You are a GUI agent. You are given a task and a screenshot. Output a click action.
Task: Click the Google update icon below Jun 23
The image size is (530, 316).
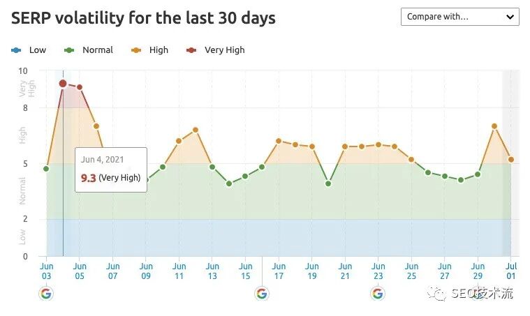(378, 294)
